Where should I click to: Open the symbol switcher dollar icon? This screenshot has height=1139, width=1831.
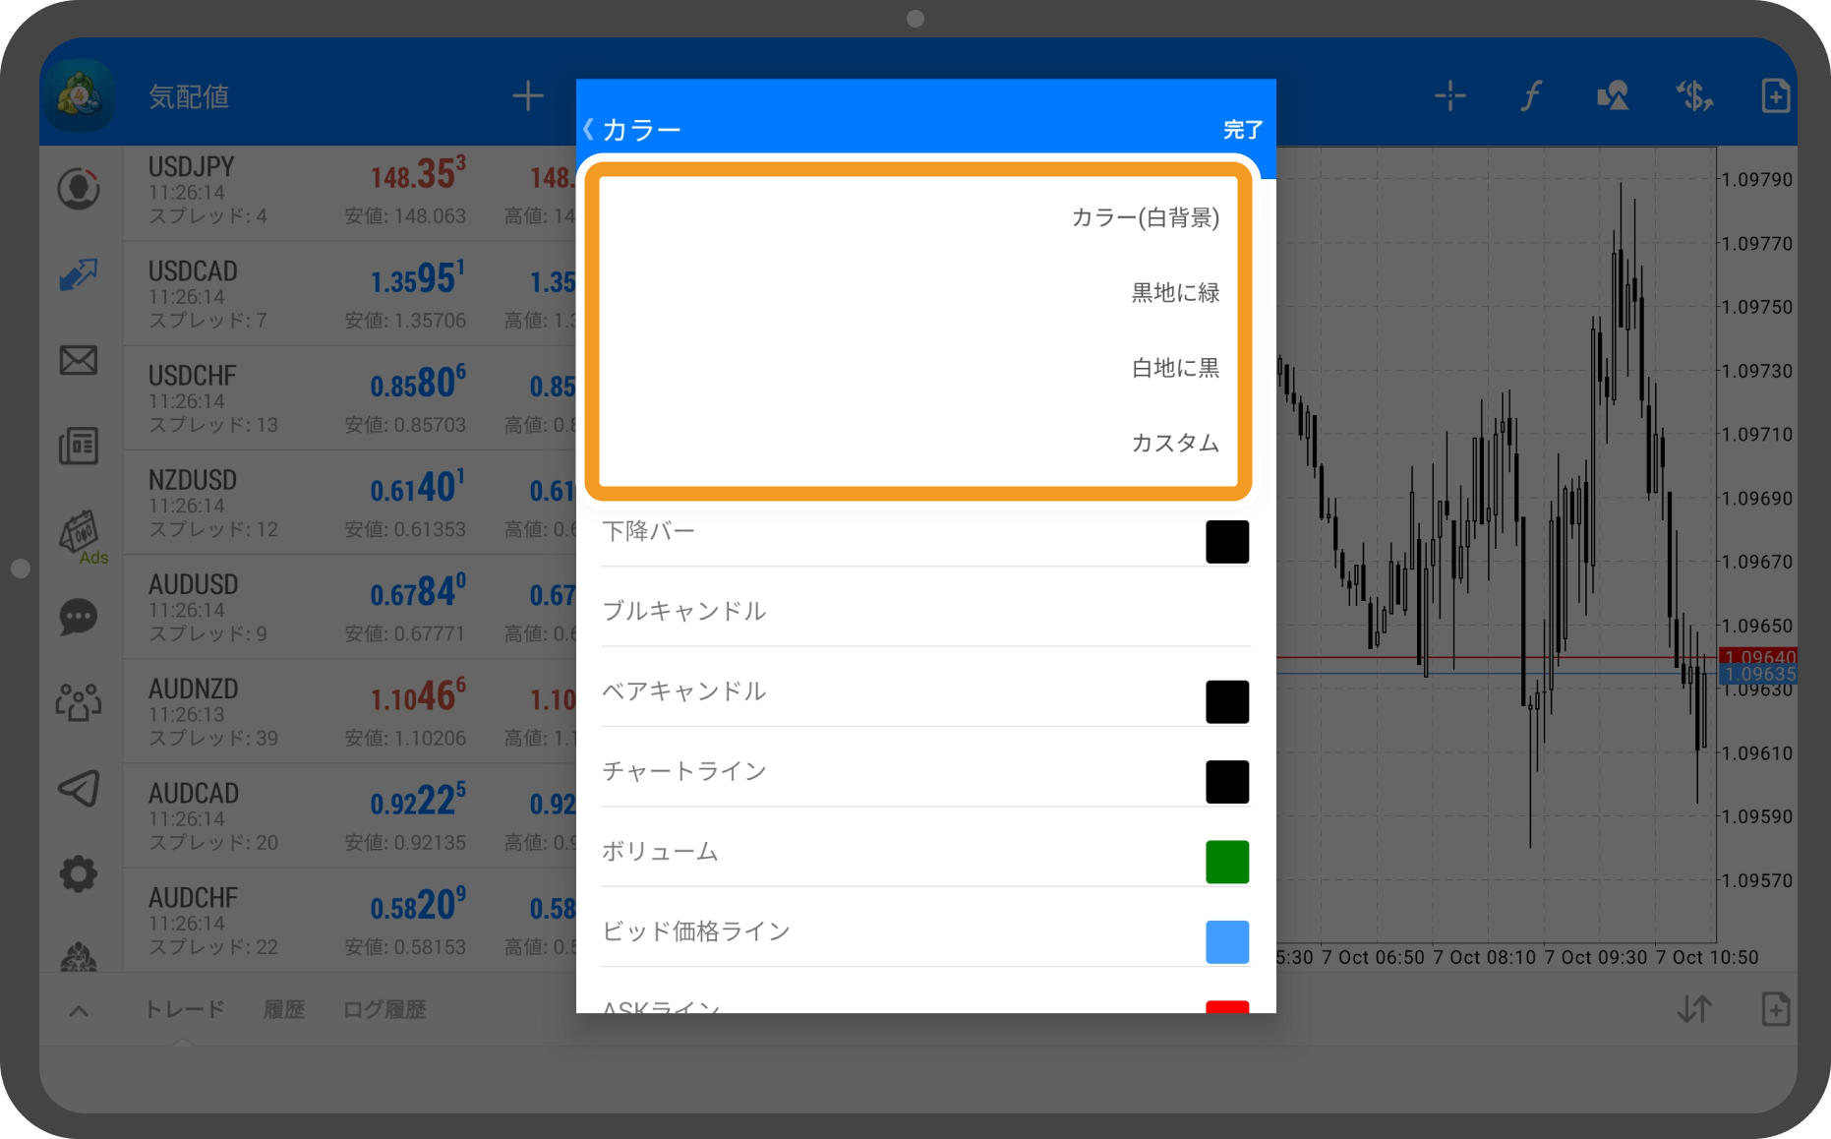pos(1694,95)
